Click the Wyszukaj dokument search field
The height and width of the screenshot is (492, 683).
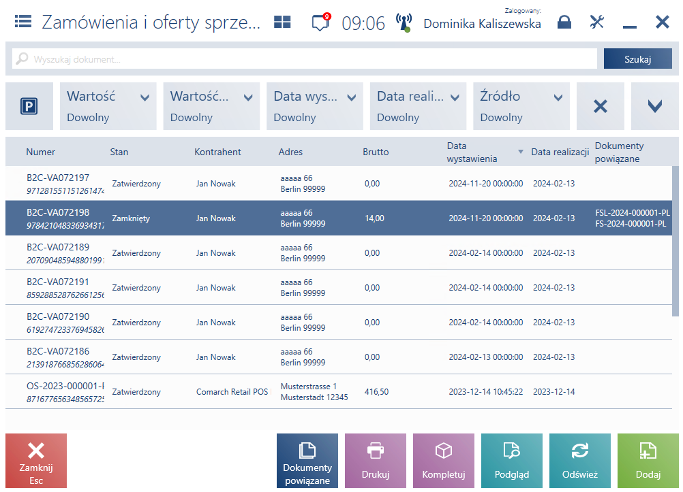(x=305, y=59)
